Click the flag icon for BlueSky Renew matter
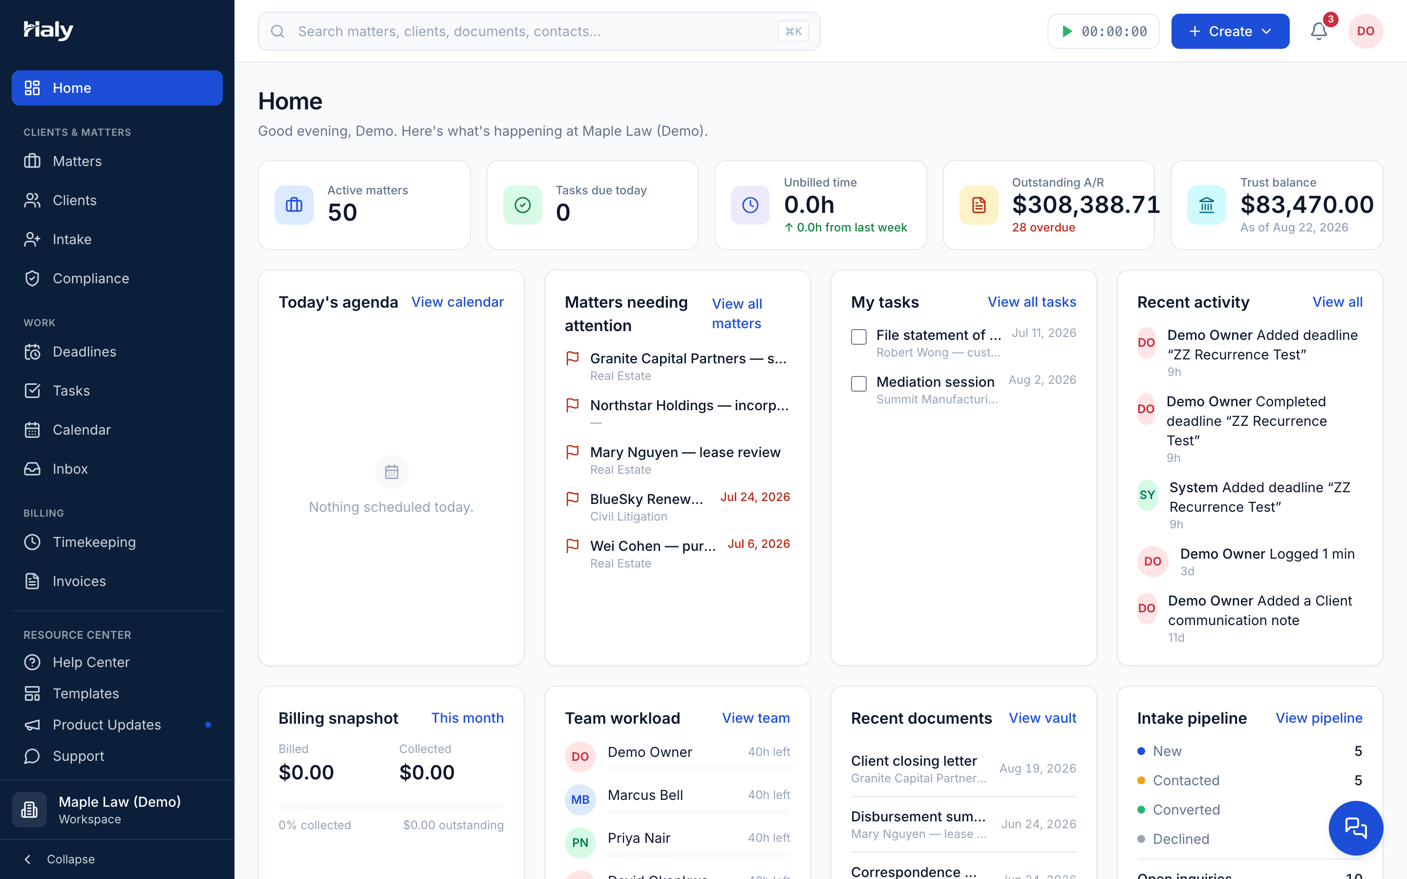This screenshot has height=879, width=1407. tap(573, 499)
